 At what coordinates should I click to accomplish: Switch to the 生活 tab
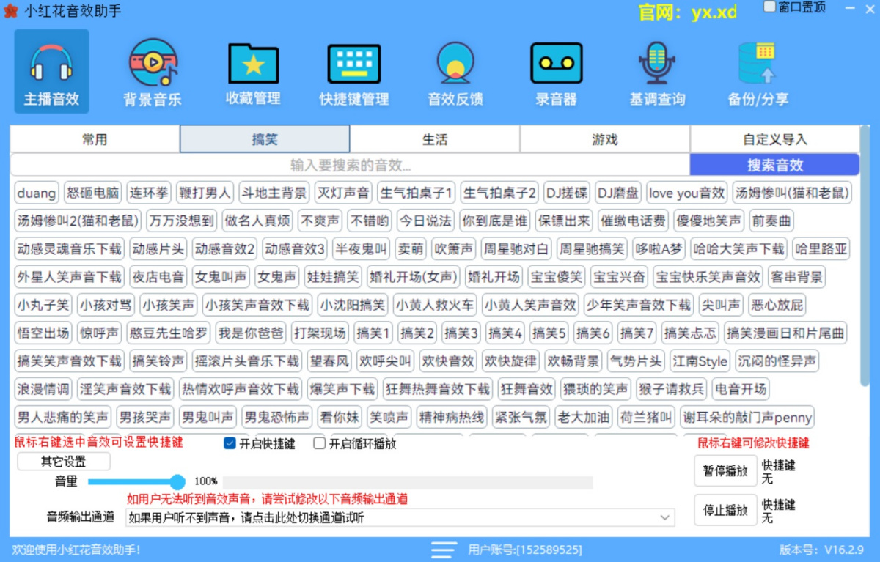435,138
